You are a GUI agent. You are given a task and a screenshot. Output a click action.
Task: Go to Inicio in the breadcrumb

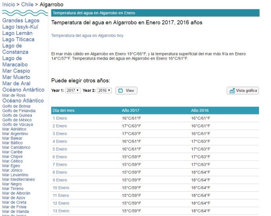(9, 4)
